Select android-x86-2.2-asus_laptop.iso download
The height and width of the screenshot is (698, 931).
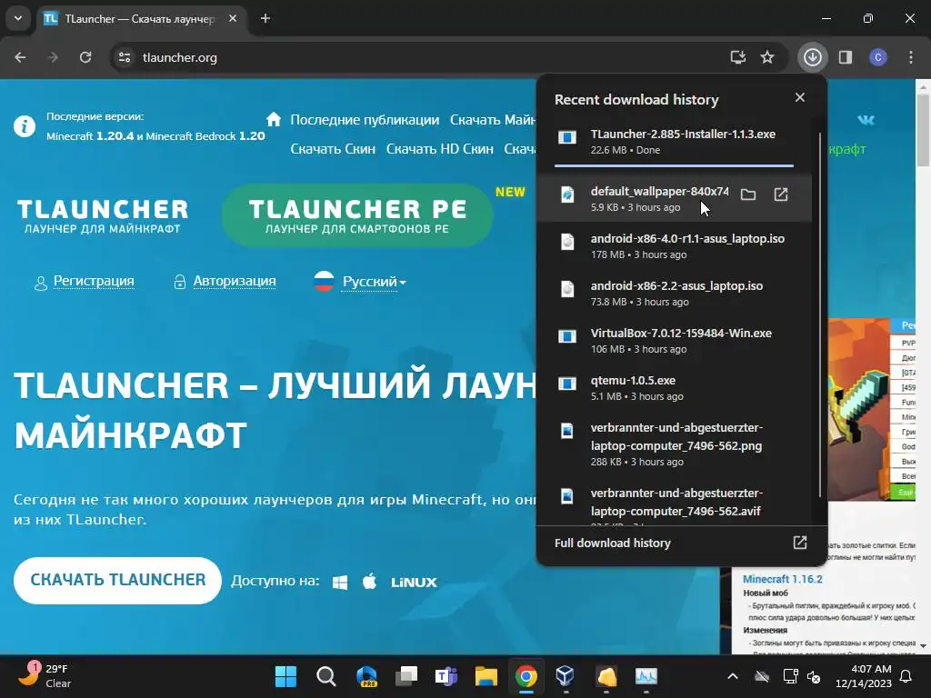[674, 294]
